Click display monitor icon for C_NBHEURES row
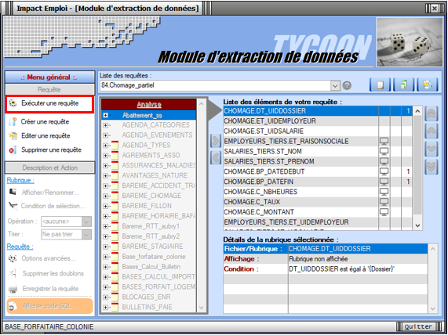Viewport: 448px width, 335px height. tap(384, 192)
